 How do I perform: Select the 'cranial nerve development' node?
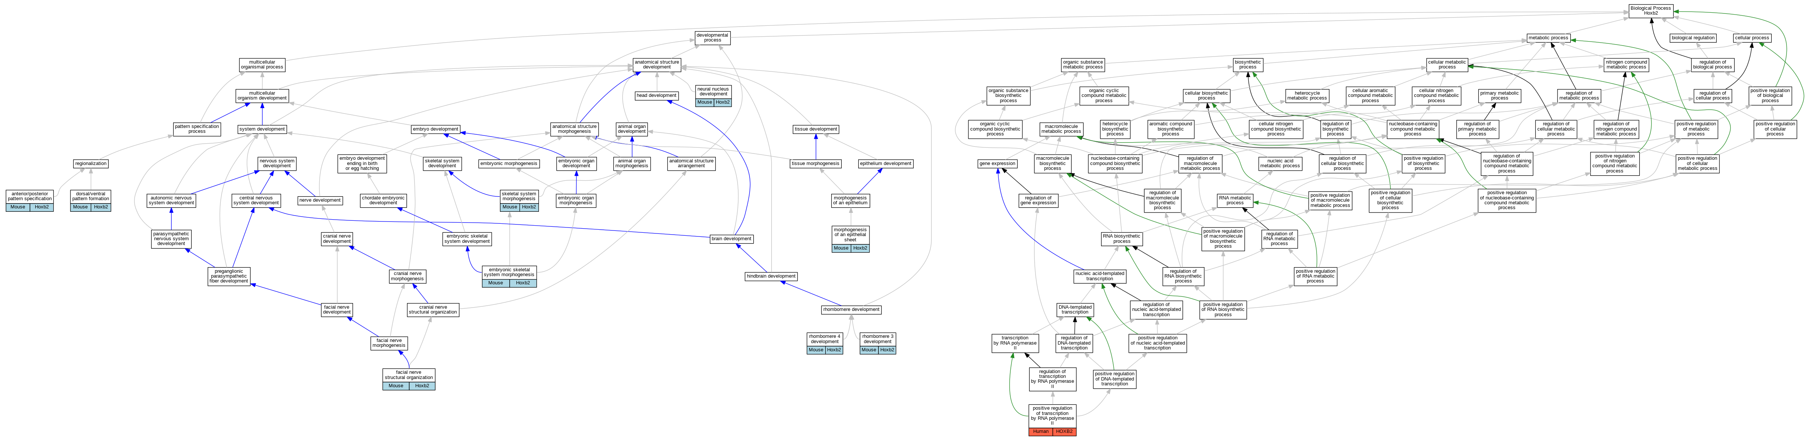337,239
